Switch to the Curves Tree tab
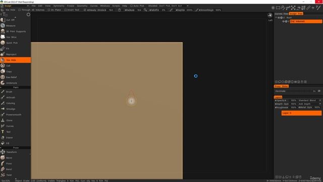Image resolution: width=323 pixels, height=182 pixels. (282, 14)
